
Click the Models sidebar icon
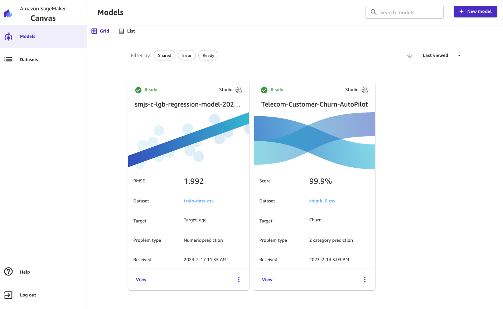click(8, 36)
